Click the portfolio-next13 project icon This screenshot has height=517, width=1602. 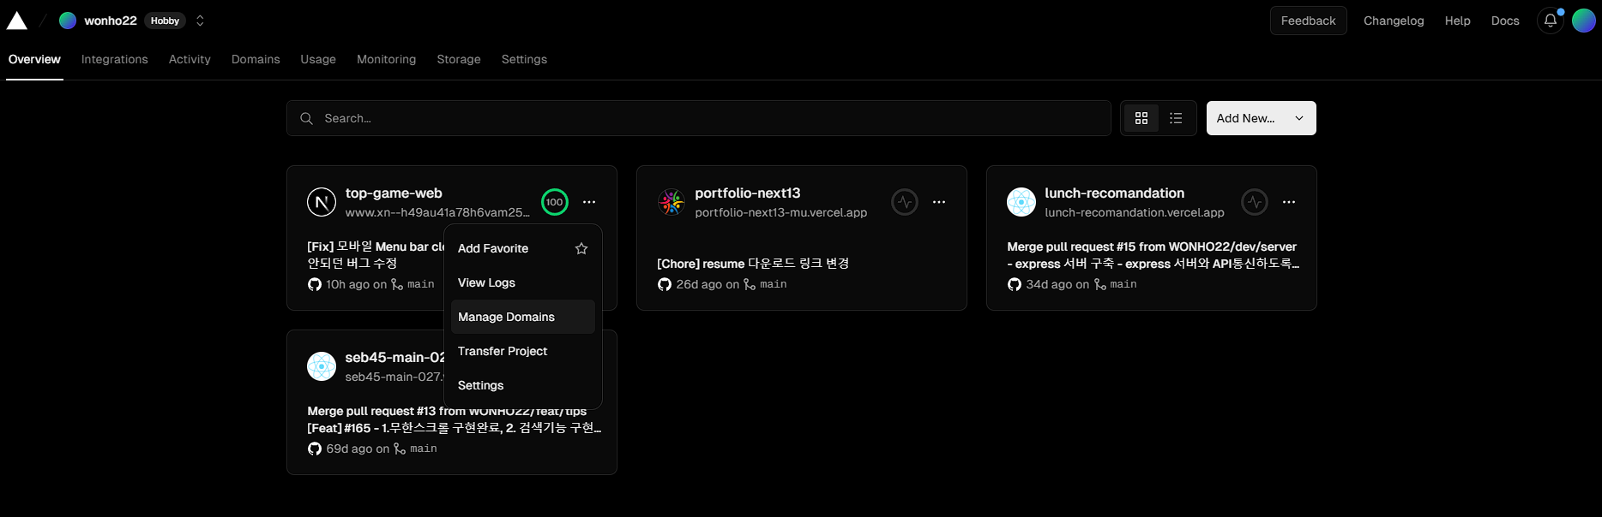pos(672,202)
